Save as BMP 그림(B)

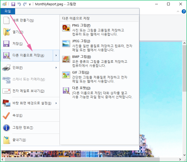click(x=99, y=61)
